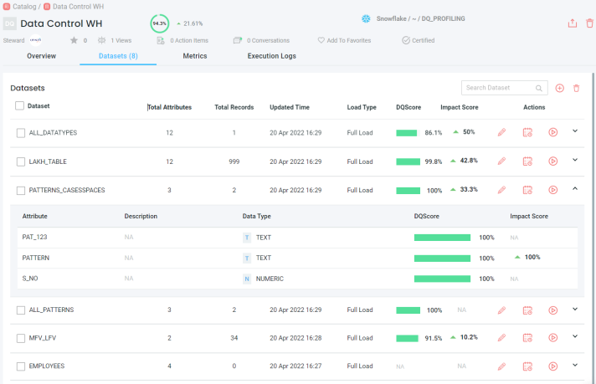Click the share/export icon at top right

[x=573, y=23]
